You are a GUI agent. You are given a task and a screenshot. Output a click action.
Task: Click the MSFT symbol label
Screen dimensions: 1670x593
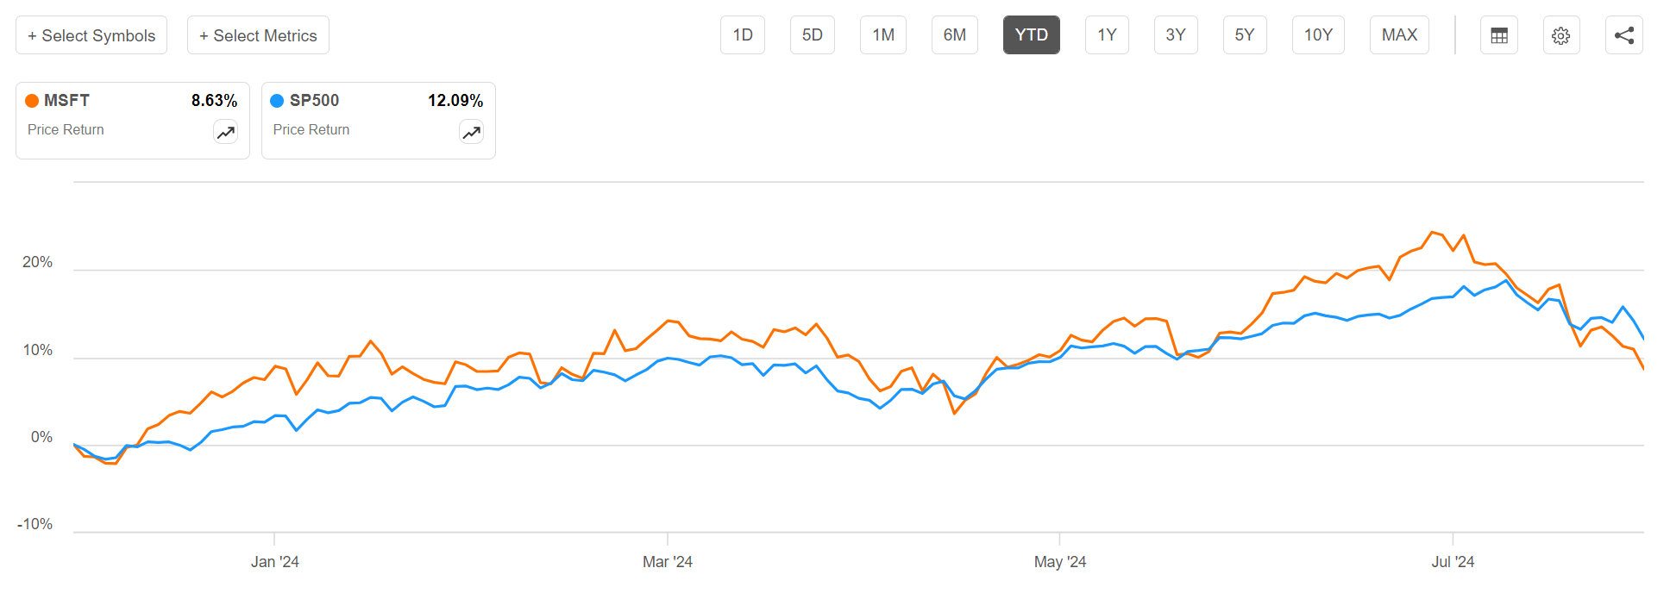click(66, 101)
